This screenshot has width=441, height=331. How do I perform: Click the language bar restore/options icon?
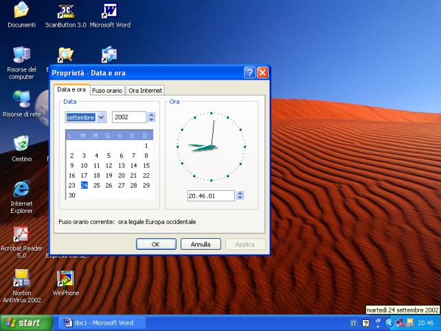pos(378,323)
